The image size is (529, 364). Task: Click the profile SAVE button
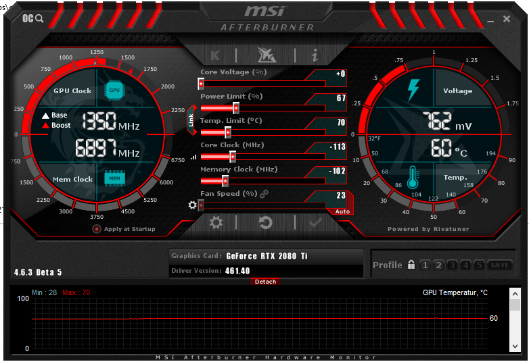500,265
